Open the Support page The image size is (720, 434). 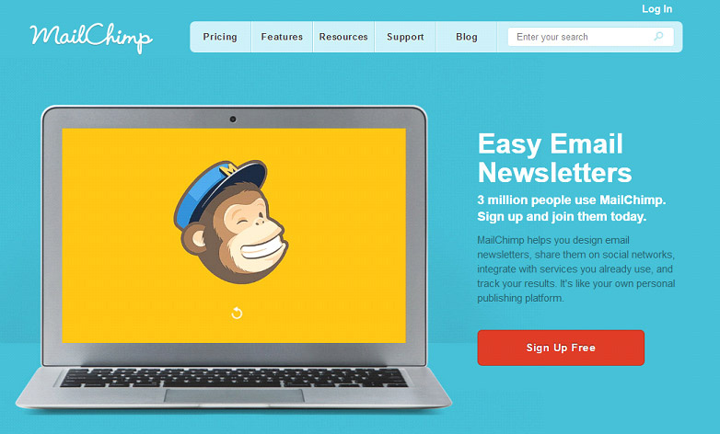[x=405, y=37]
